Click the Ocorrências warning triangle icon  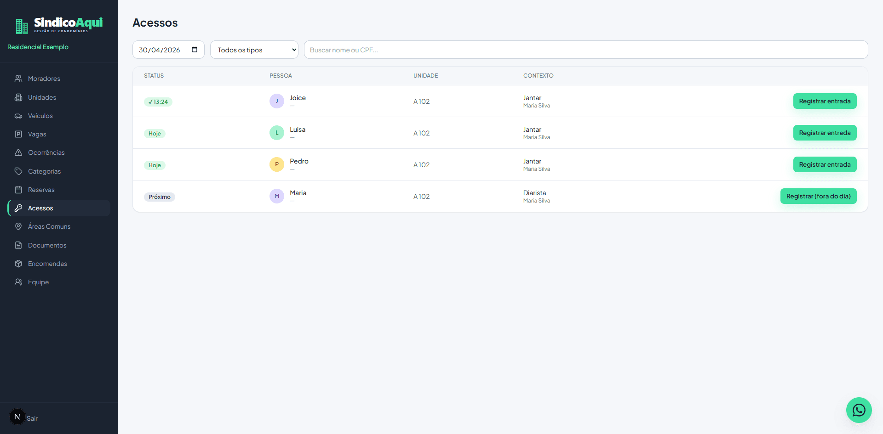(18, 152)
